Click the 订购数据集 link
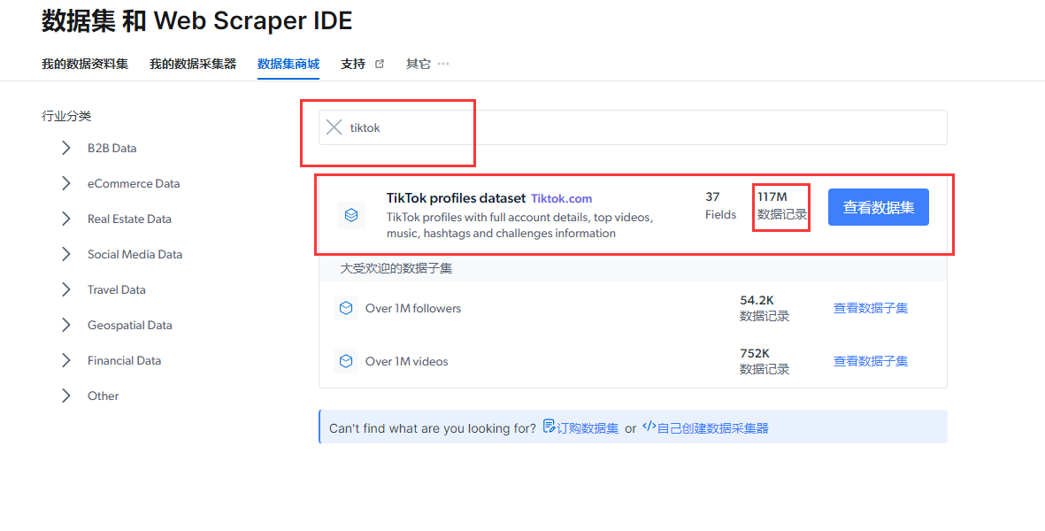The width and height of the screenshot is (1045, 531). coord(588,428)
